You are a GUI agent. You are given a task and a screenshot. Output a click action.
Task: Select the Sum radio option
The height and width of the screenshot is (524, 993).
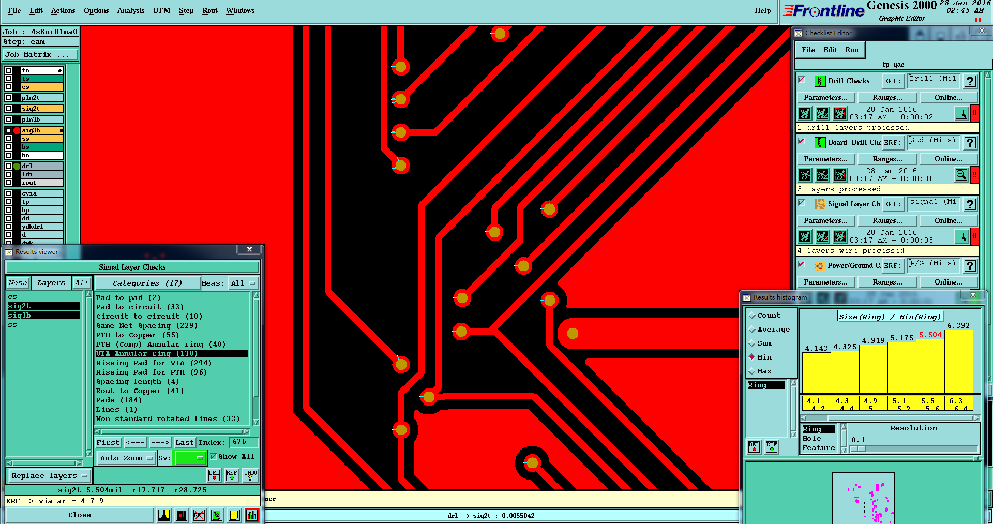pyautogui.click(x=752, y=343)
